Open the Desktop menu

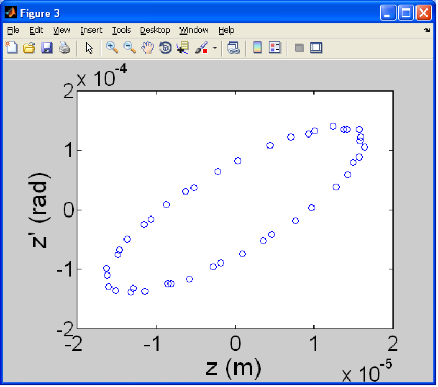[x=155, y=30]
